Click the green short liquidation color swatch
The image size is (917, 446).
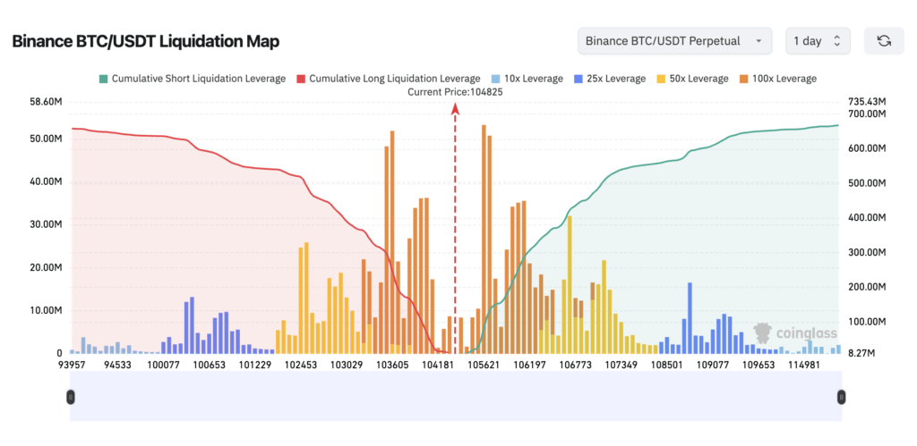click(x=104, y=79)
